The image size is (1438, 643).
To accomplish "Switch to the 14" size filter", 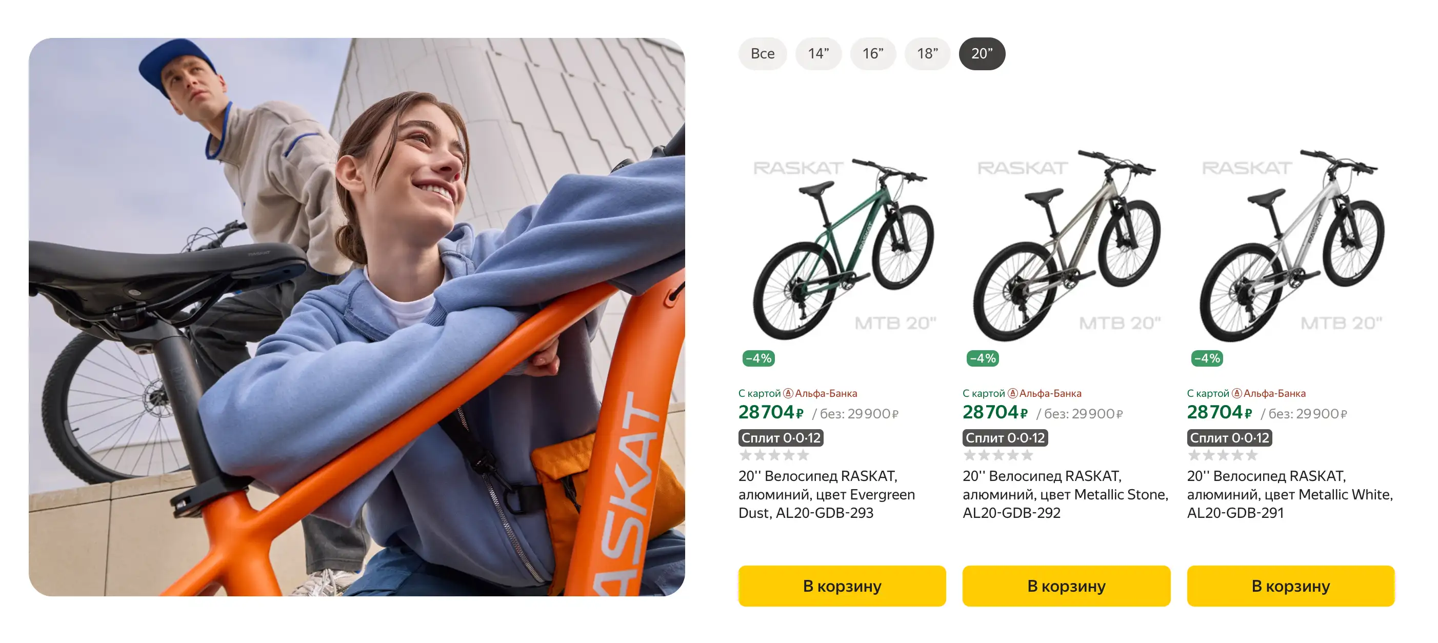I will click(x=818, y=53).
